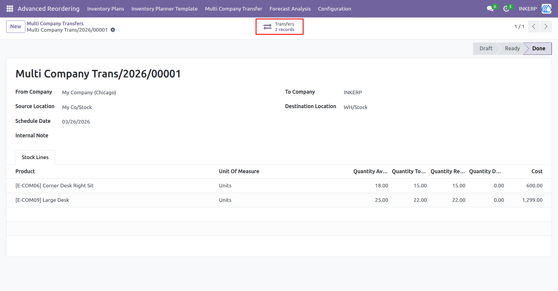Expand the Forecast Analysis menu

click(290, 9)
